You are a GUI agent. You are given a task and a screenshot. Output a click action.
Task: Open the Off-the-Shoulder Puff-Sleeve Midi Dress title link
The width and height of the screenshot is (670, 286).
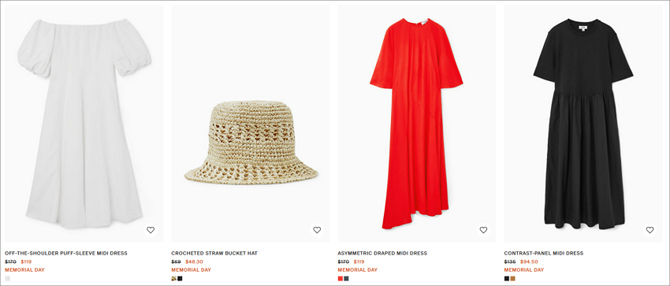tap(65, 253)
